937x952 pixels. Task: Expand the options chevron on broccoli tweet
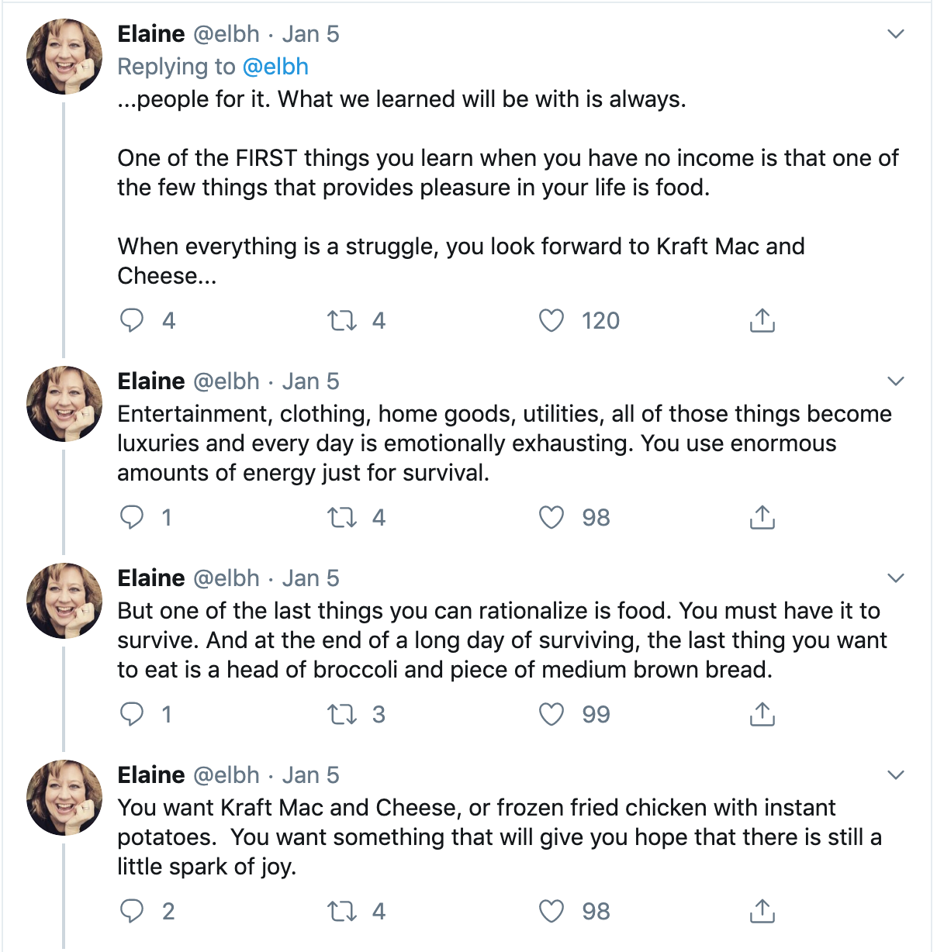[896, 578]
